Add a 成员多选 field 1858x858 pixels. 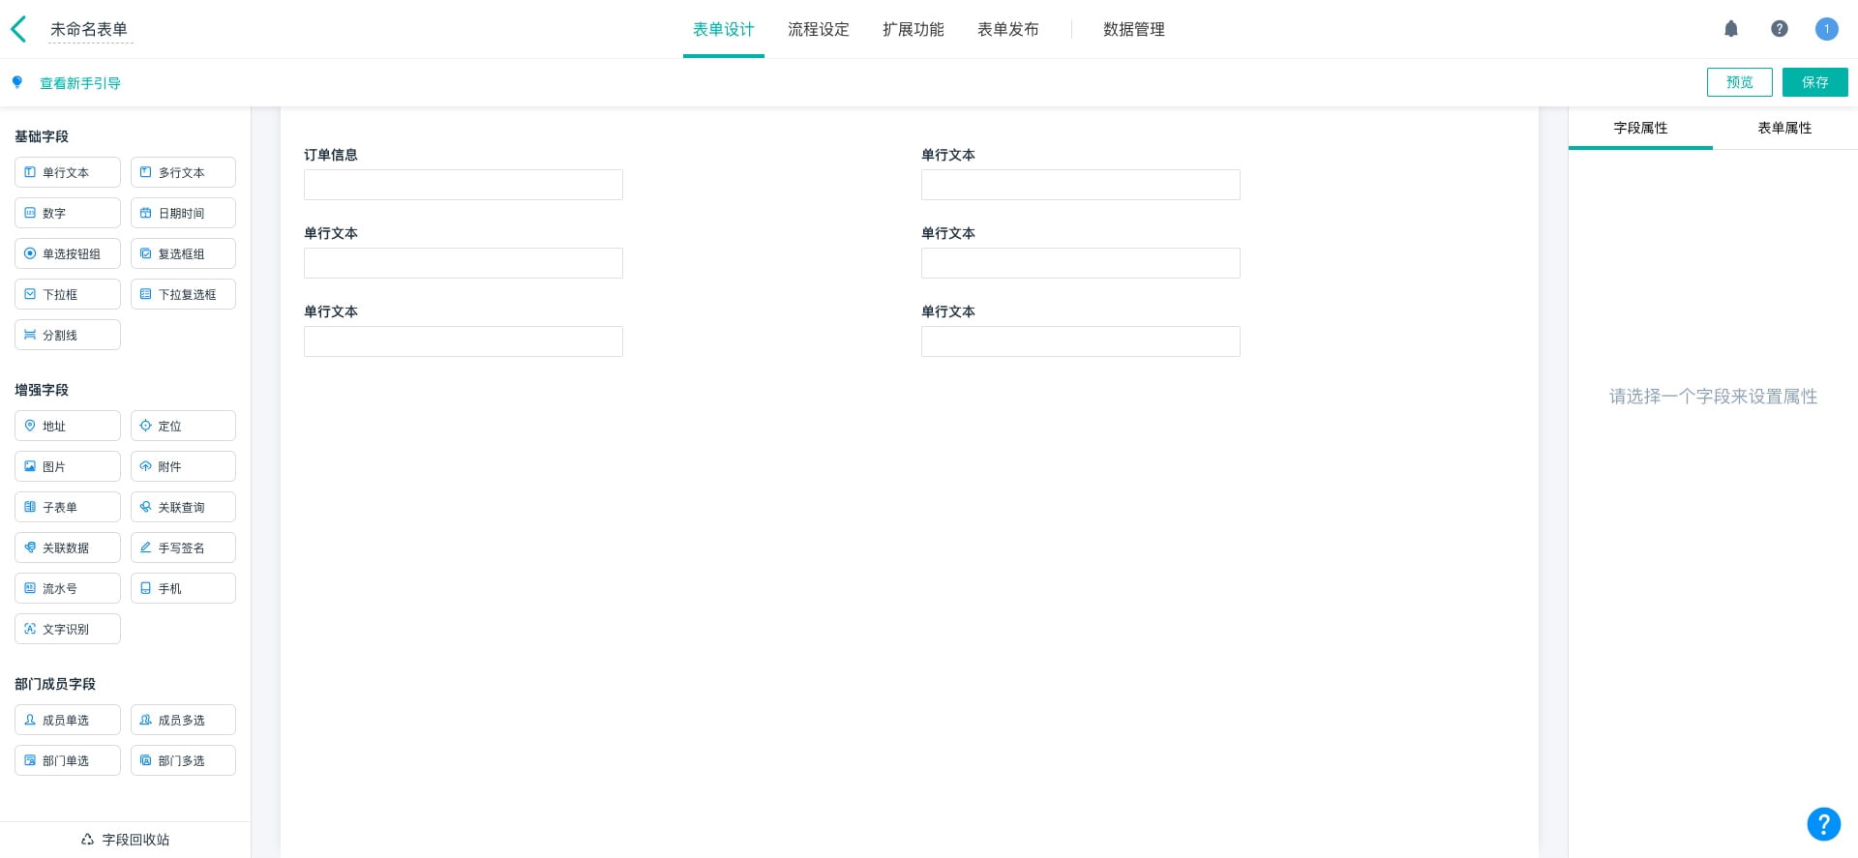[183, 720]
